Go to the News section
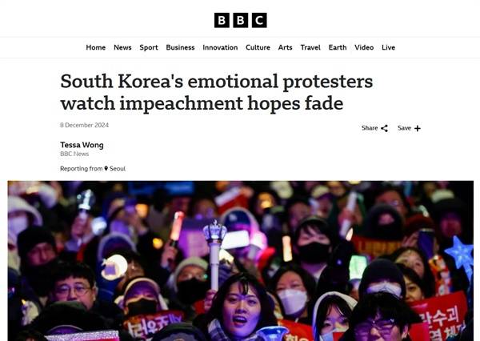 [x=122, y=47]
